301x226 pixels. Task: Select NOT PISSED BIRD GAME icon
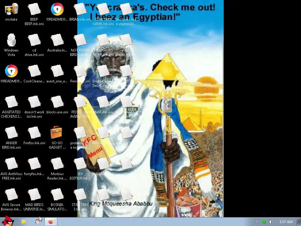point(80,40)
